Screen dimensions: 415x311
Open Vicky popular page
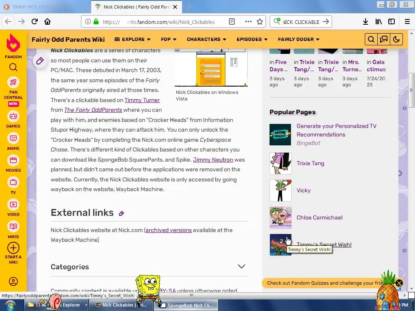[x=304, y=190]
